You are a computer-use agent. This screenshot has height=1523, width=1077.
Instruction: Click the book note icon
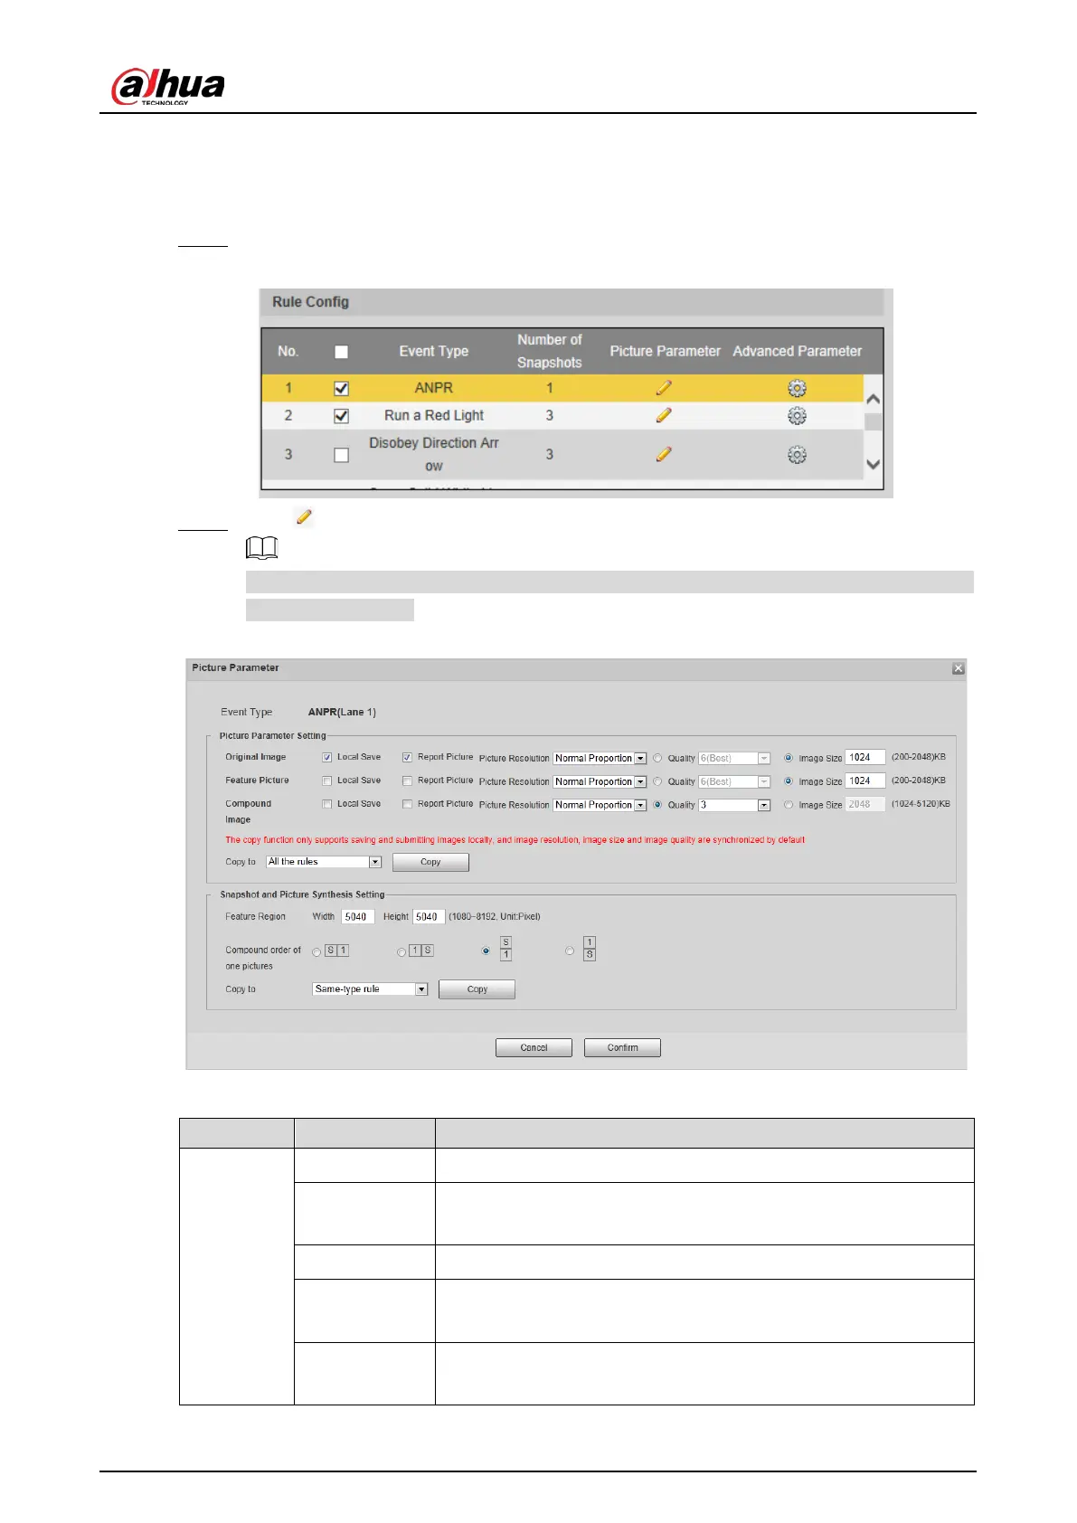pos(262,548)
